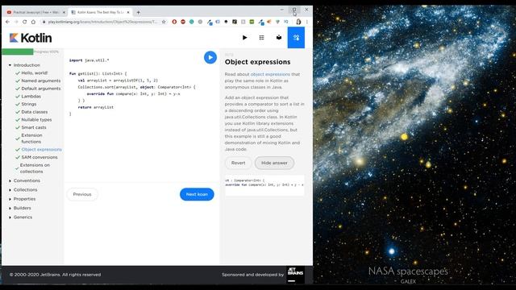Go back in browser history
Screen dimensions: 516x290
(7, 22)
